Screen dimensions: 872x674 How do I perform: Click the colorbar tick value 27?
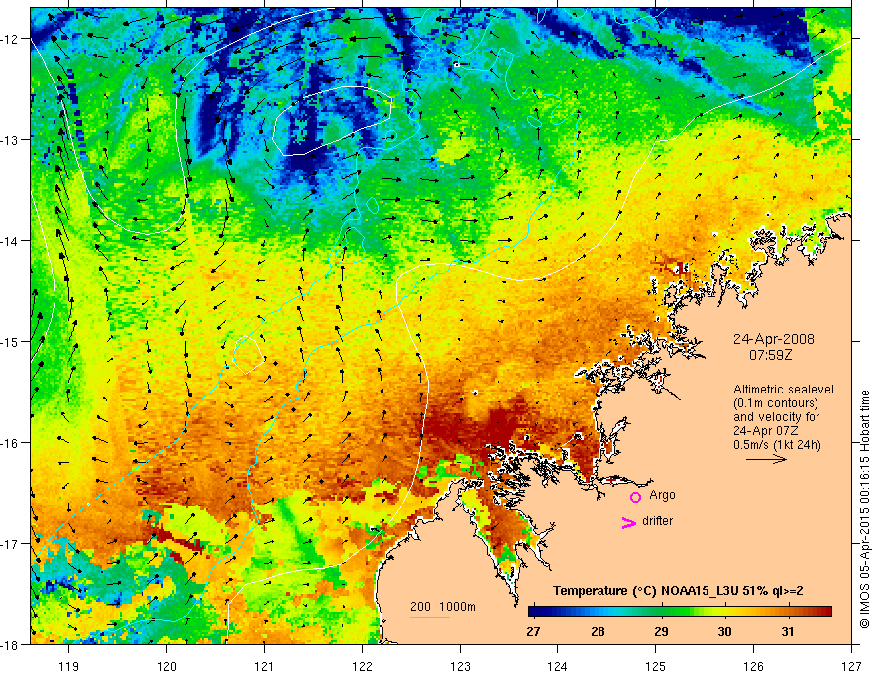(533, 632)
